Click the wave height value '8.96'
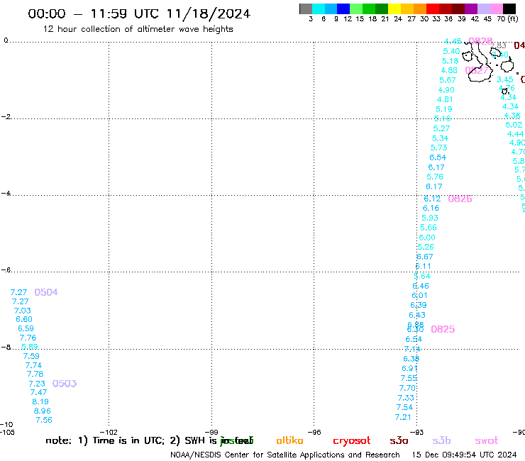Screen dimensions: 525x461 coord(42,411)
